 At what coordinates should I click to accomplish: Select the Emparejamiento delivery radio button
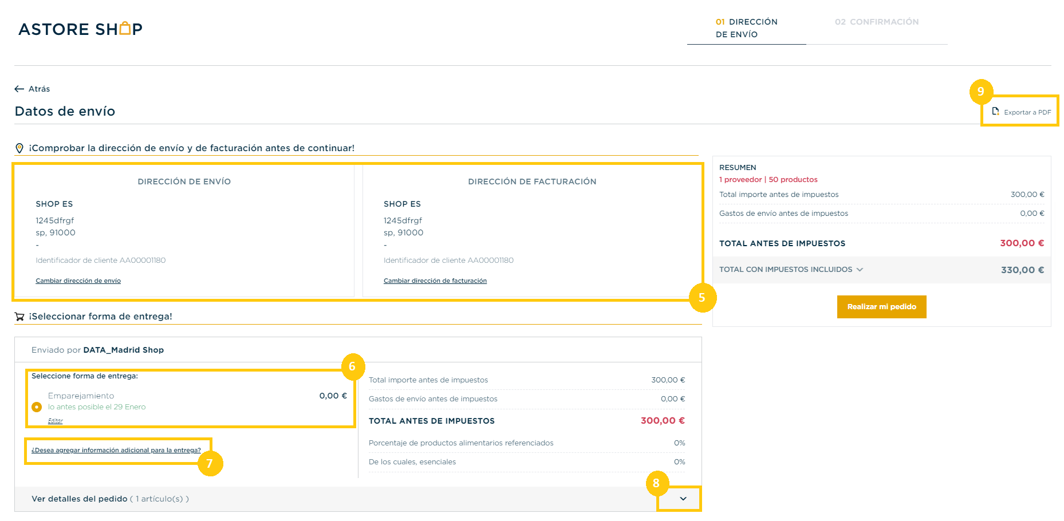37,407
